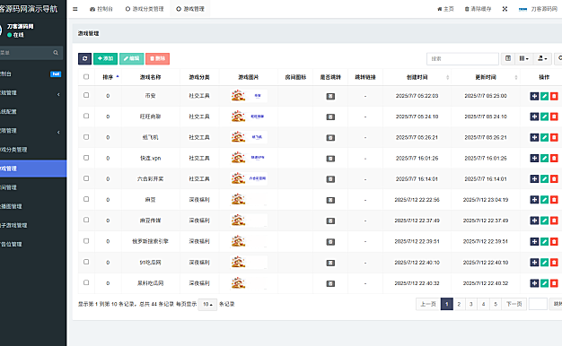Check the checkbox for 麻豆 row
This screenshot has width=562, height=346.
coord(86,199)
